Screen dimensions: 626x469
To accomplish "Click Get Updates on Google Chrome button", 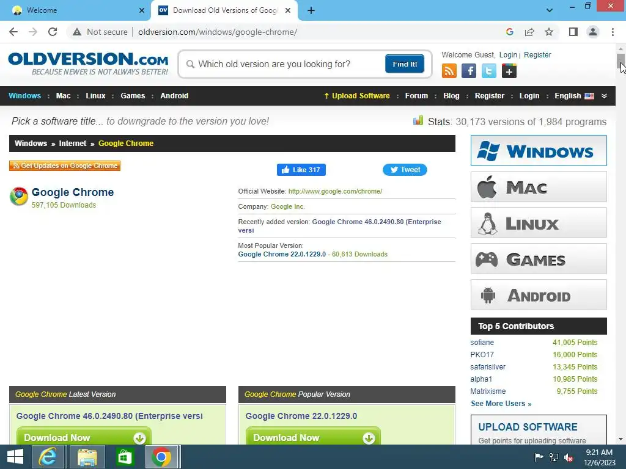I will pyautogui.click(x=65, y=165).
